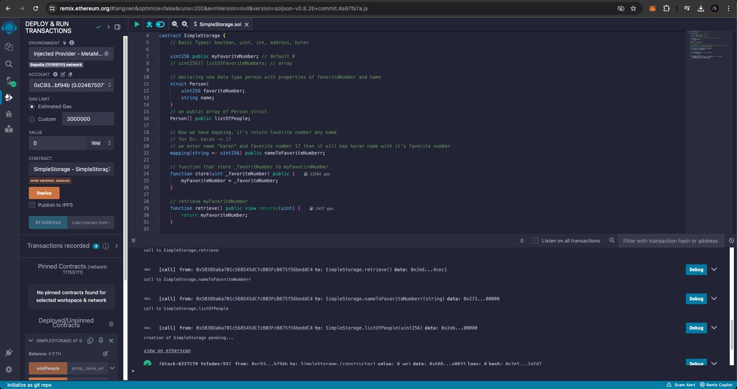The image size is (737, 389).
Task: Open the MetaMask fox extension icon
Action: click(652, 9)
